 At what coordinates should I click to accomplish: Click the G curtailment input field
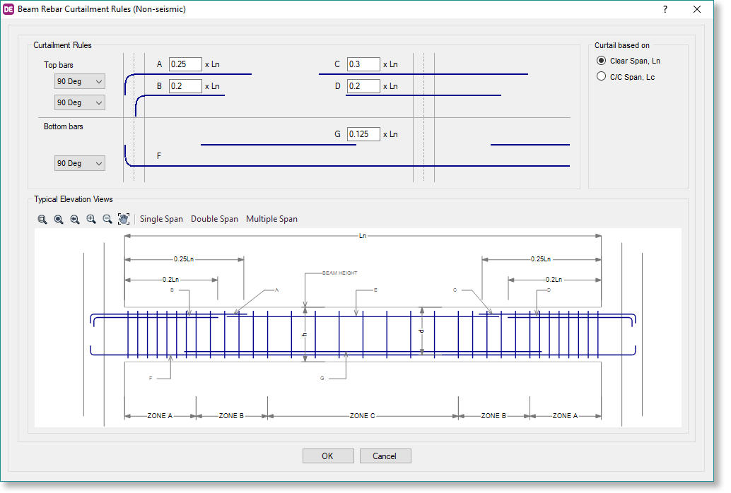[x=363, y=134]
